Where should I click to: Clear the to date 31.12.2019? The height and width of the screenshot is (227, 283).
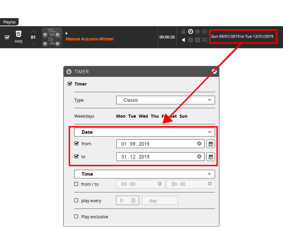click(199, 157)
